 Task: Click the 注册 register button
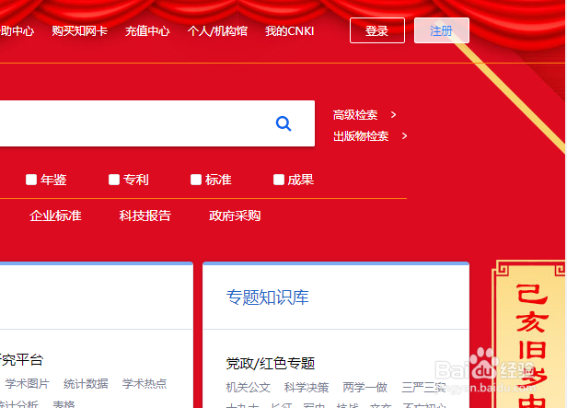[442, 30]
